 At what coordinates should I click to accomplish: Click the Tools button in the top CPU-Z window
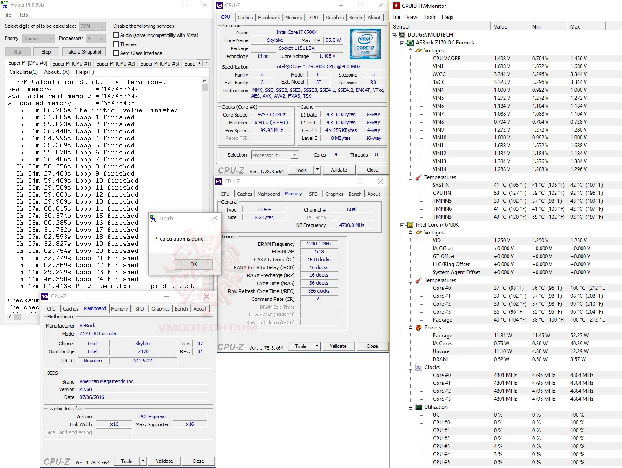click(301, 170)
